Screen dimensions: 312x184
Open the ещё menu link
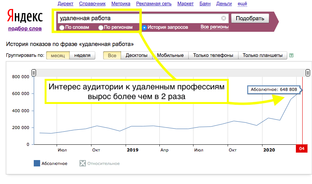pos(242,4)
